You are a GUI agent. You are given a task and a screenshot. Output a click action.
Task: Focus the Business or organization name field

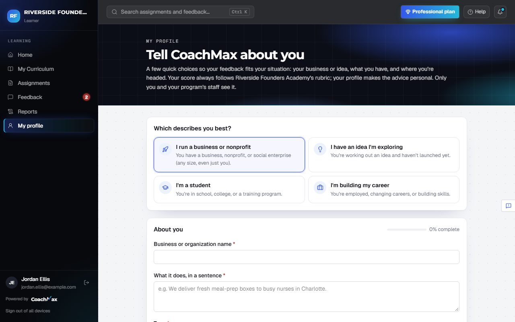pos(307,257)
